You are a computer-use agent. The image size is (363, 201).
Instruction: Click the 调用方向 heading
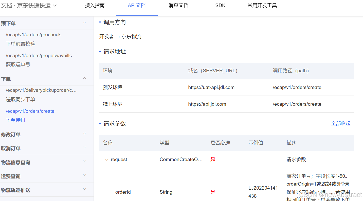115,22
